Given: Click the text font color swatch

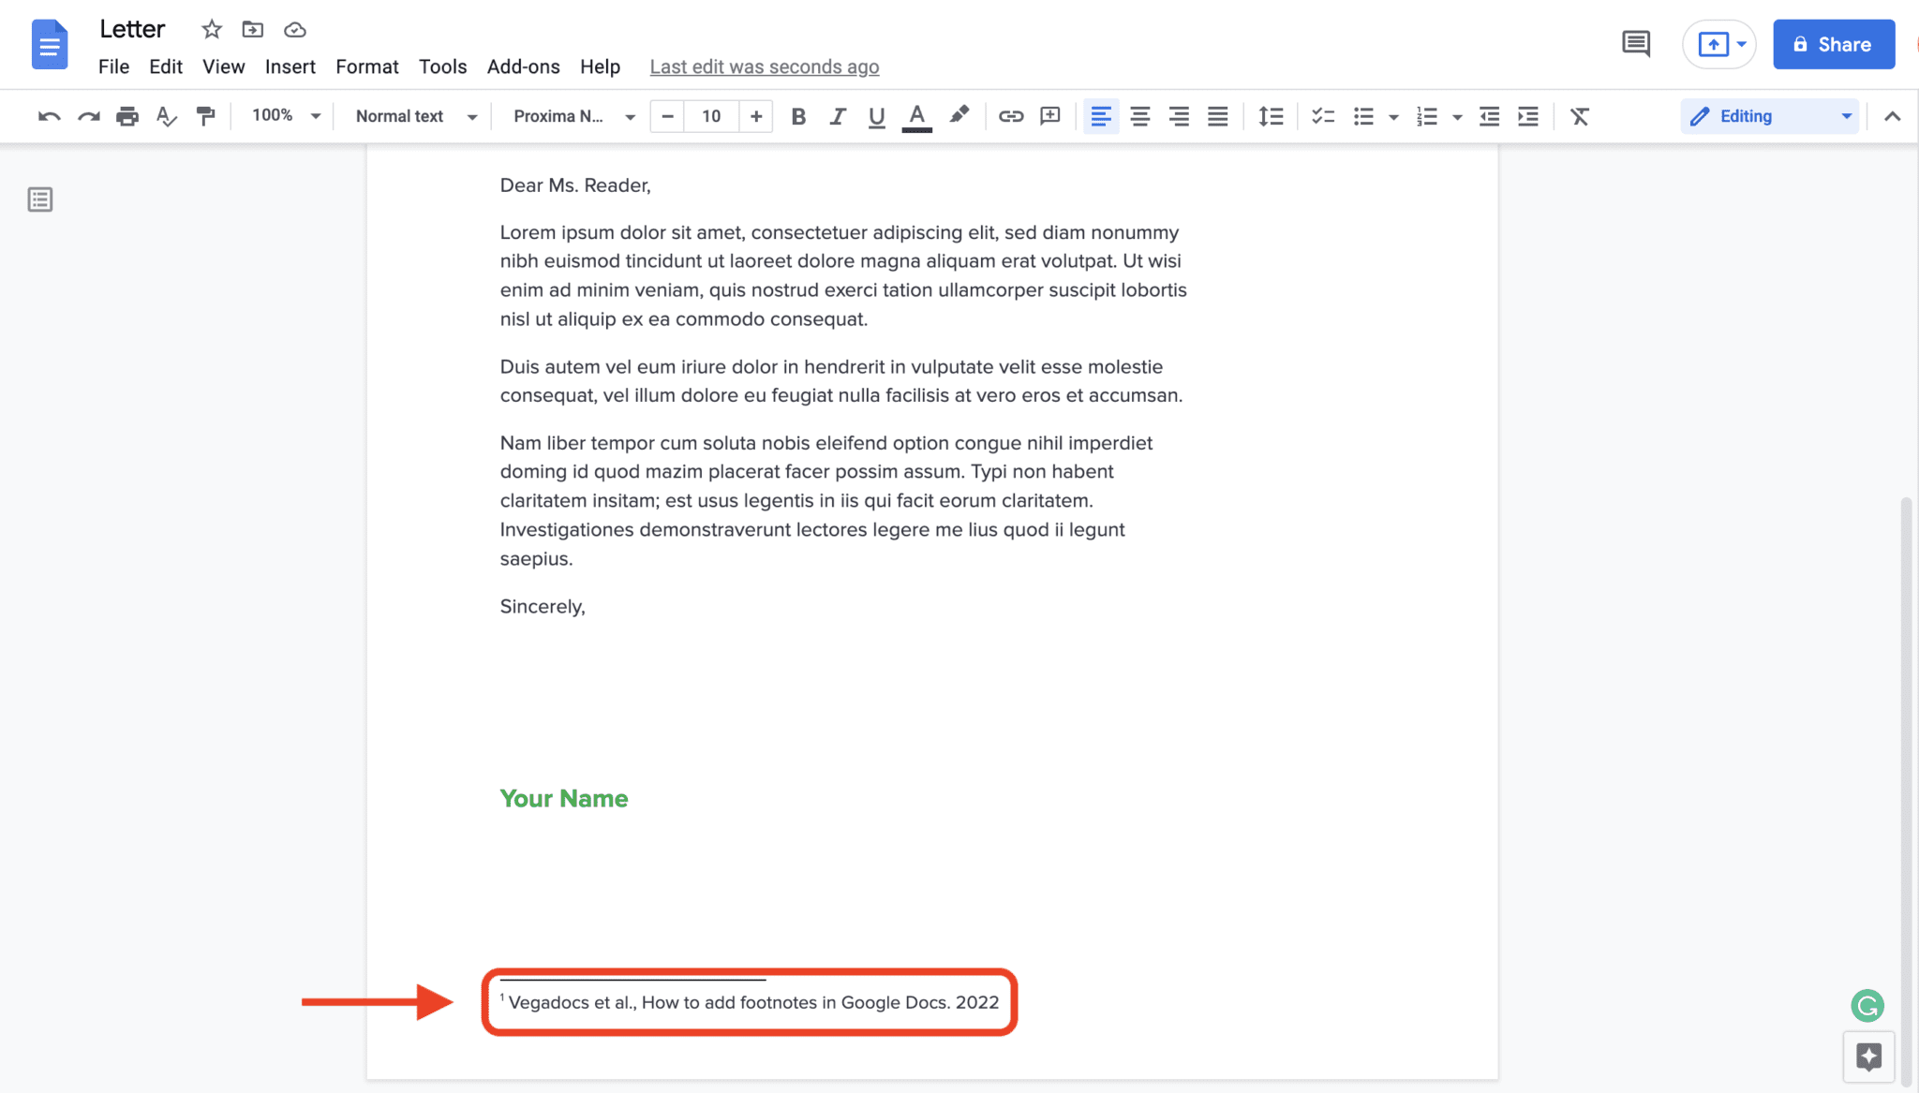Looking at the screenshot, I should tap(917, 116).
